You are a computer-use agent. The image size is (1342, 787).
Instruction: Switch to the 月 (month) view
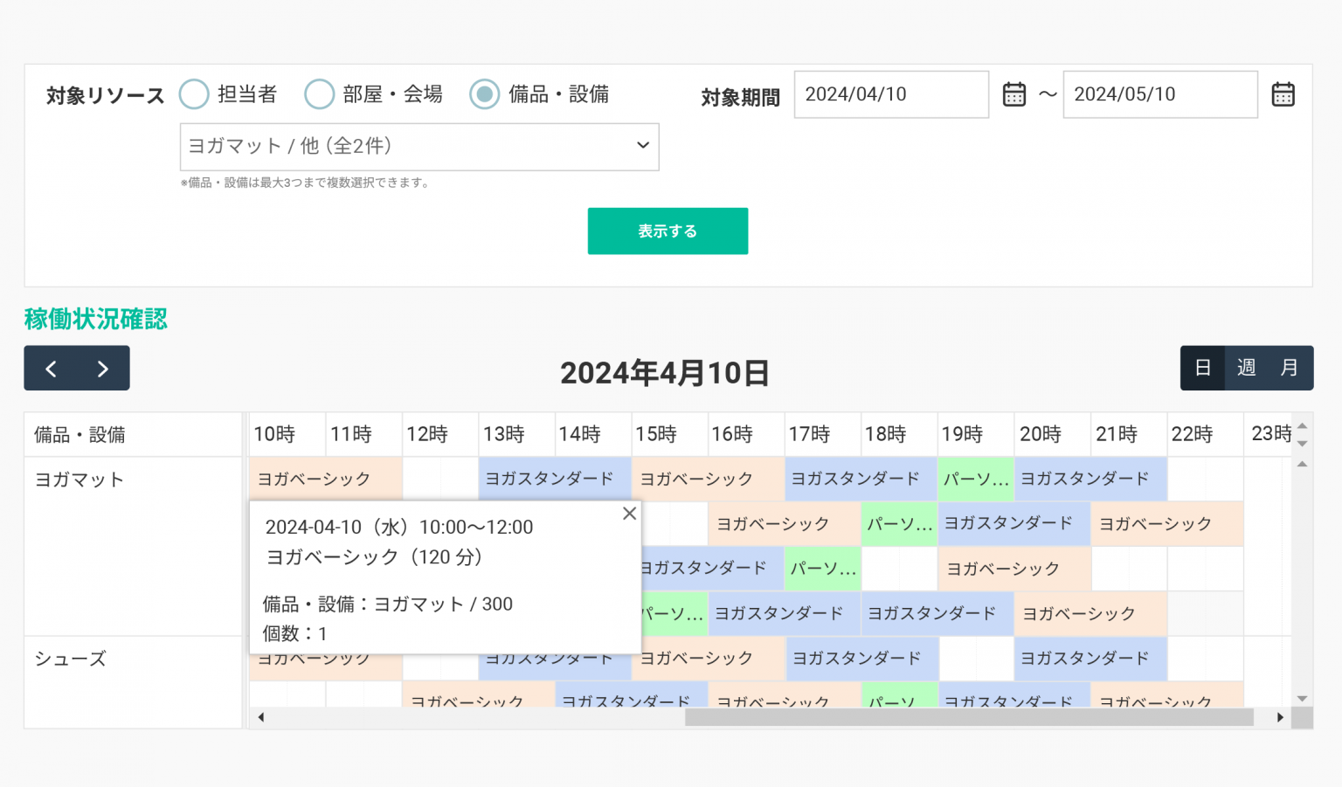[1289, 368]
